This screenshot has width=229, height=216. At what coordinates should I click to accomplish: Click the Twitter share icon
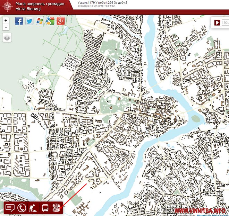[x=29, y=21]
